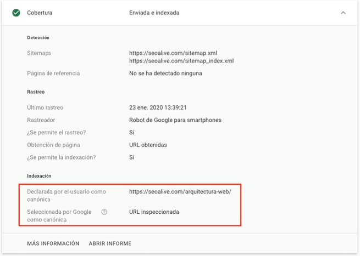Open the sitemap_index.xml URL
The image size is (360, 256).
(x=181, y=61)
